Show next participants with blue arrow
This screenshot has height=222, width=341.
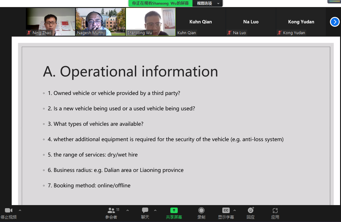click(335, 22)
